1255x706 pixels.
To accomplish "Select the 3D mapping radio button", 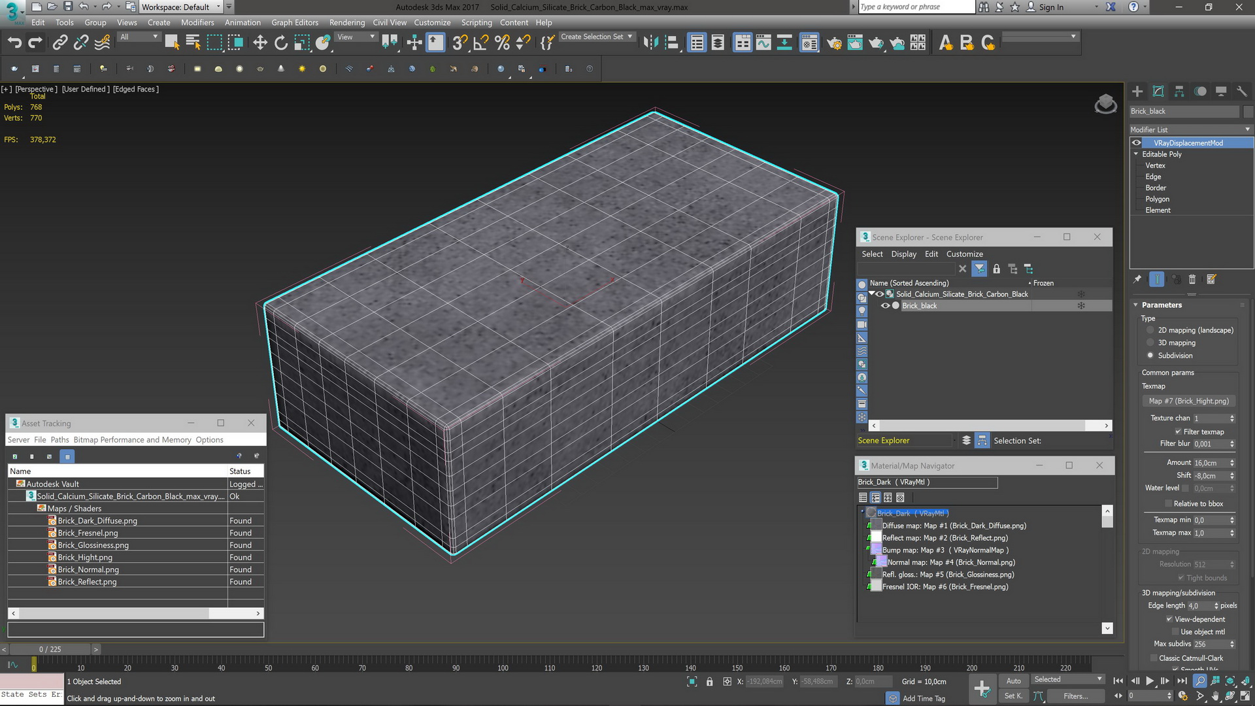I will (1150, 343).
